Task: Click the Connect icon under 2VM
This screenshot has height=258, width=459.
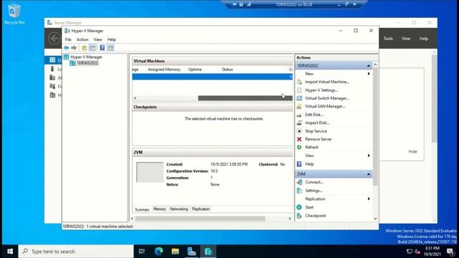Action: tap(299, 182)
